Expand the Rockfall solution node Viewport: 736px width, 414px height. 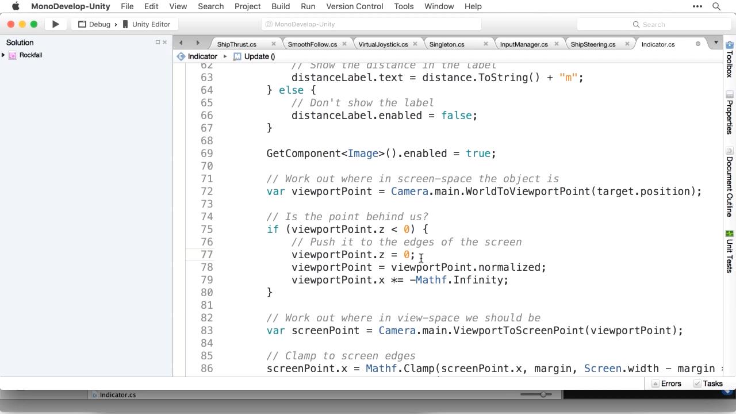(x=3, y=55)
